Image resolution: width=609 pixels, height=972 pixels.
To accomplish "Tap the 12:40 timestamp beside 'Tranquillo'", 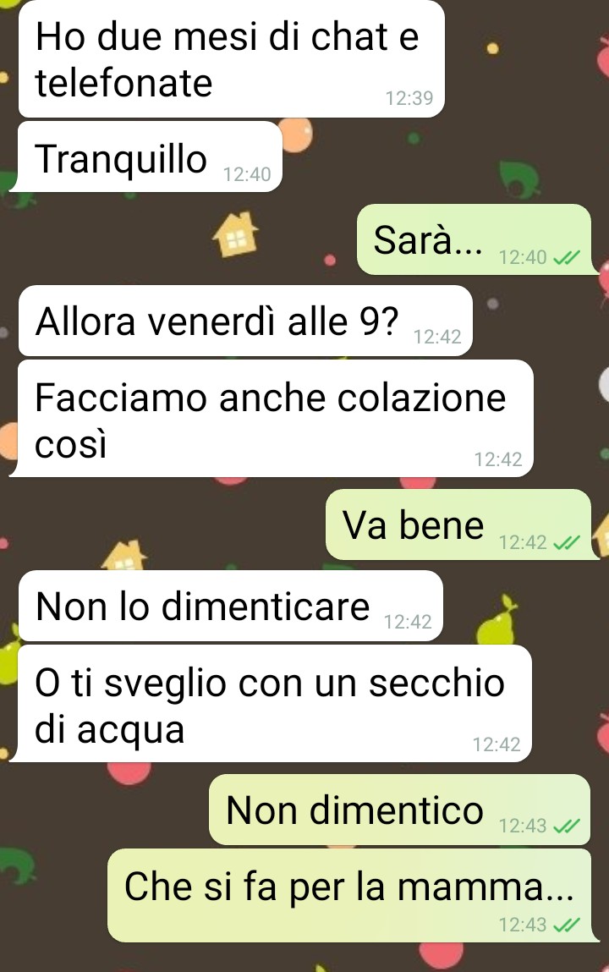I will tap(247, 174).
